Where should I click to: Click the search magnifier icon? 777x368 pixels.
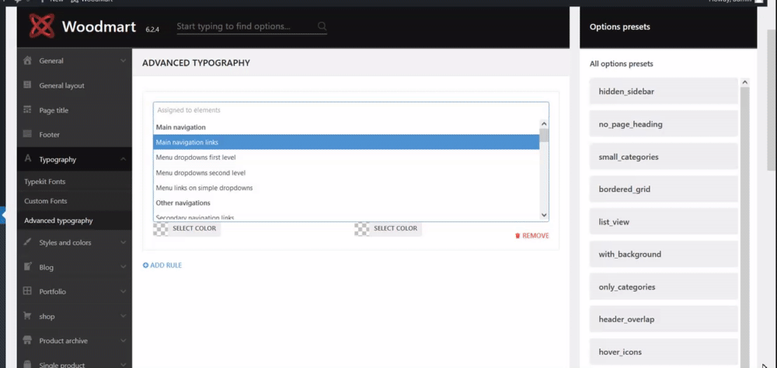pos(322,26)
